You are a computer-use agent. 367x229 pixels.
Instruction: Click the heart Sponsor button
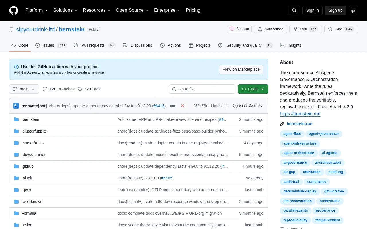click(x=239, y=29)
